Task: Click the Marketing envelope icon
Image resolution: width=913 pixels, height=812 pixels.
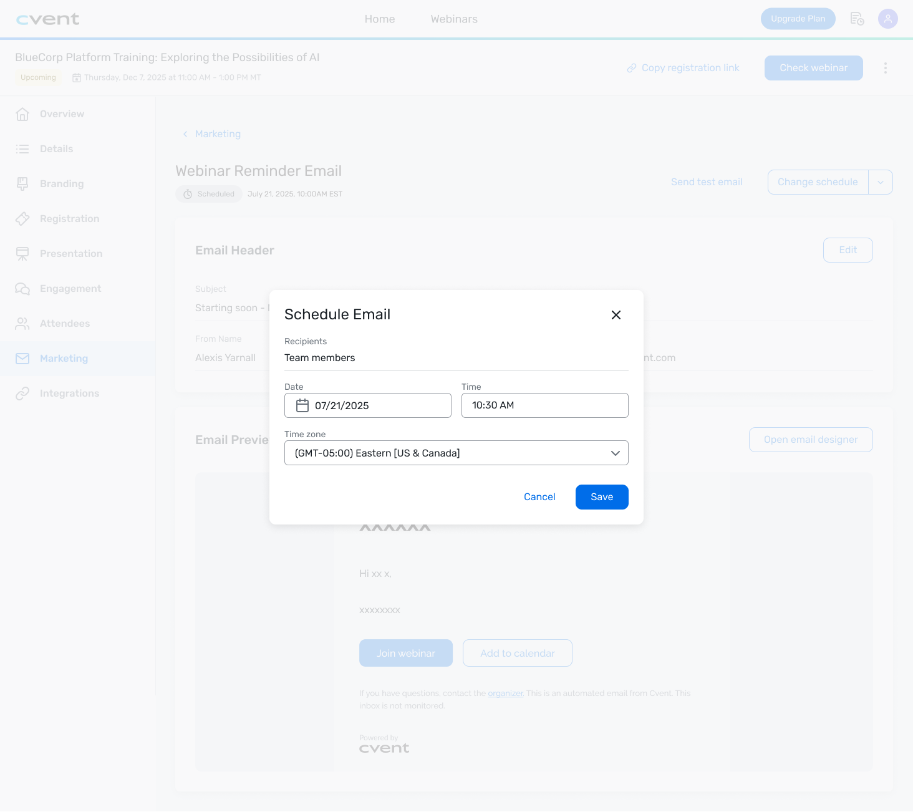Action: tap(22, 359)
